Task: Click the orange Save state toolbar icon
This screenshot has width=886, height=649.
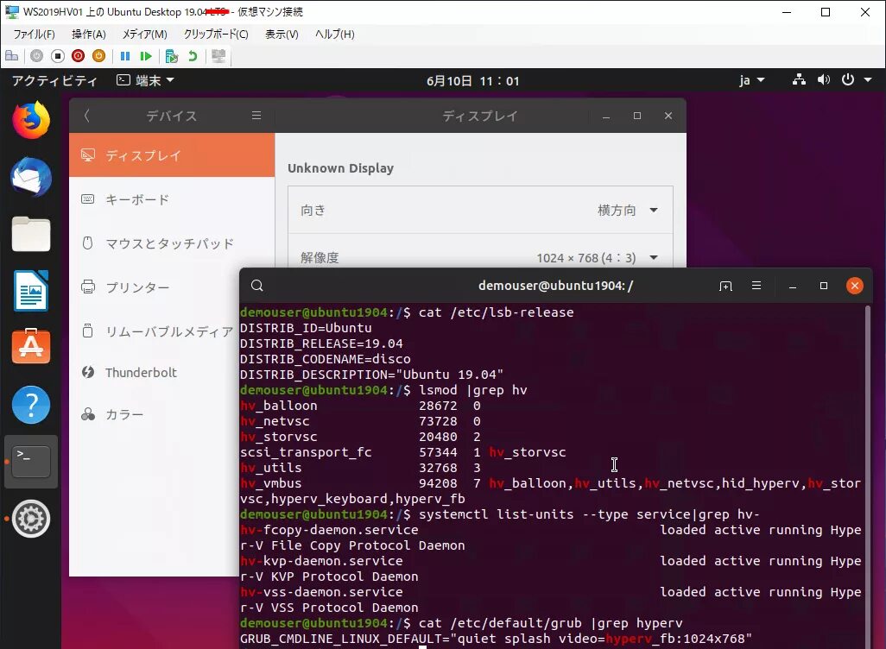Action: [x=99, y=56]
